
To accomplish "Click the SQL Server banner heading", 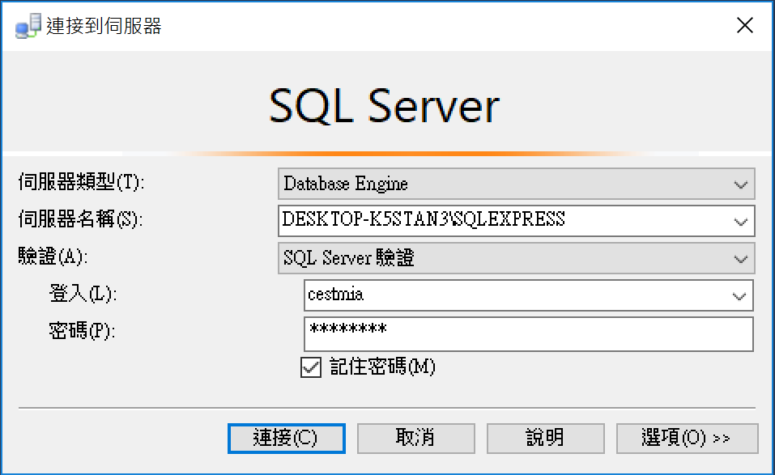I will (384, 106).
